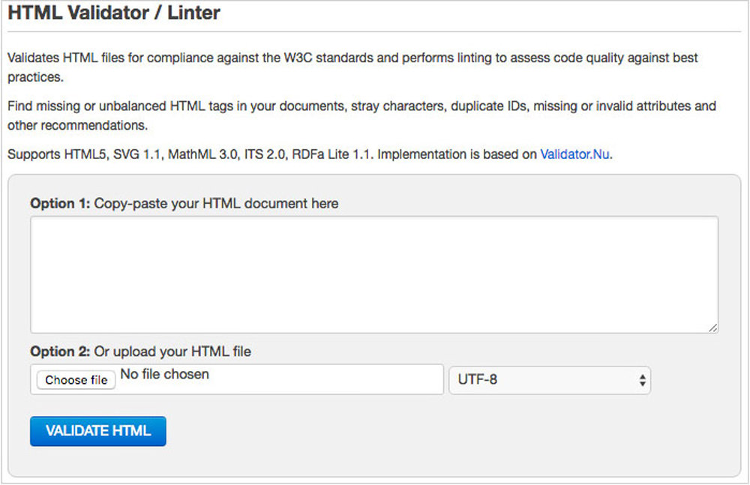Click the bold 'Option 1:' label
This screenshot has width=750, height=485.
[60, 203]
